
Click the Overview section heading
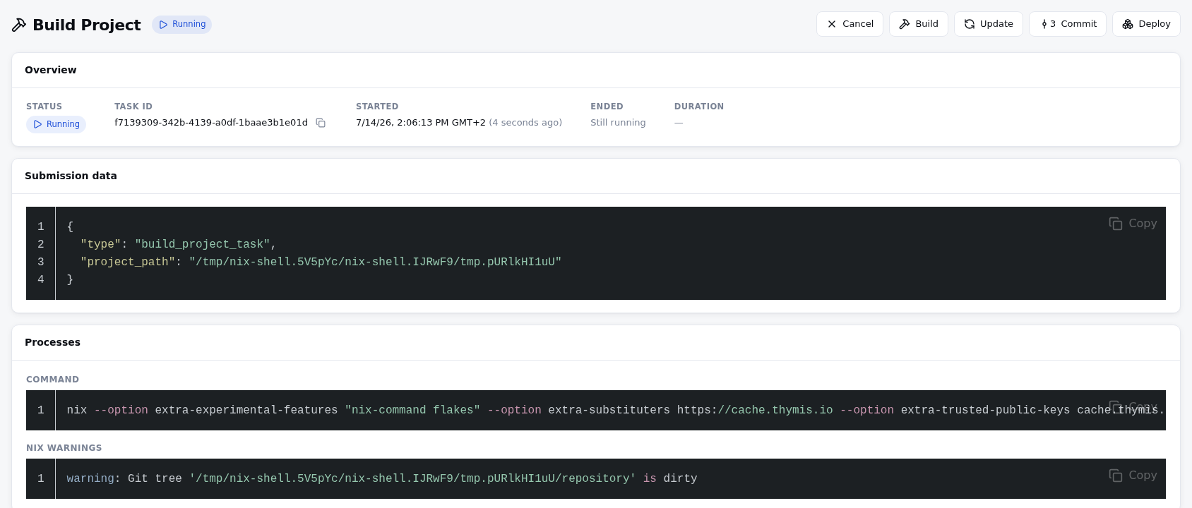tap(51, 70)
